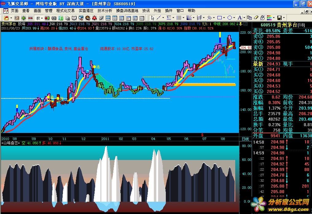Select the pointer arrow drawing tool
This screenshot has width=312, height=214.
pos(153,18)
